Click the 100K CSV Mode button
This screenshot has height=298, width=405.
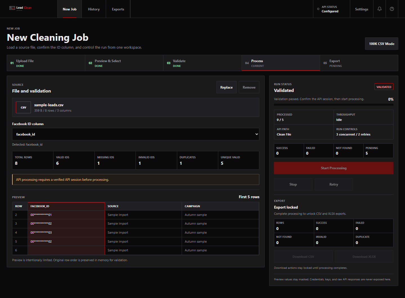coord(381,44)
